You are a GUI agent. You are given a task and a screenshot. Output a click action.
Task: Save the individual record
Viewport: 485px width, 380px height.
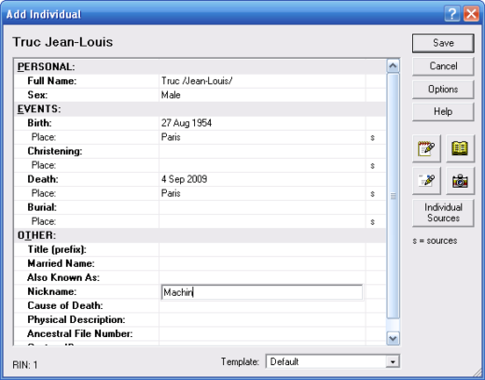(443, 43)
